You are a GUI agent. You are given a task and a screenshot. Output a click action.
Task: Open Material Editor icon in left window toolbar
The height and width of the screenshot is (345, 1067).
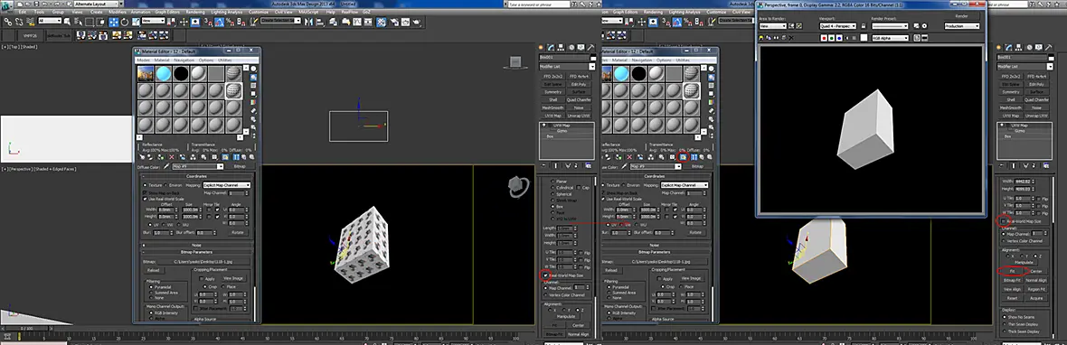coord(381,22)
